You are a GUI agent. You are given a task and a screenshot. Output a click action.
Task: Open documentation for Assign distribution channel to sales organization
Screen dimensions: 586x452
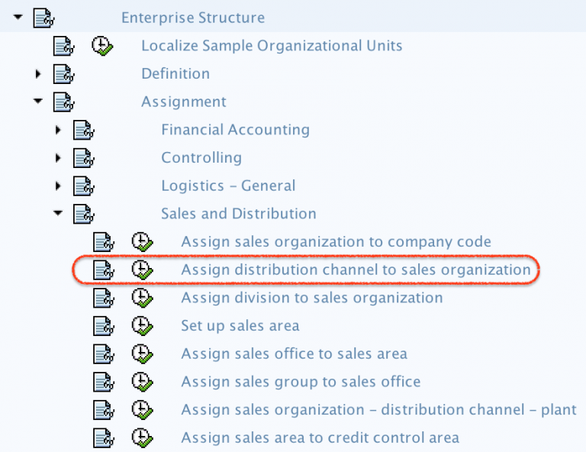(104, 270)
